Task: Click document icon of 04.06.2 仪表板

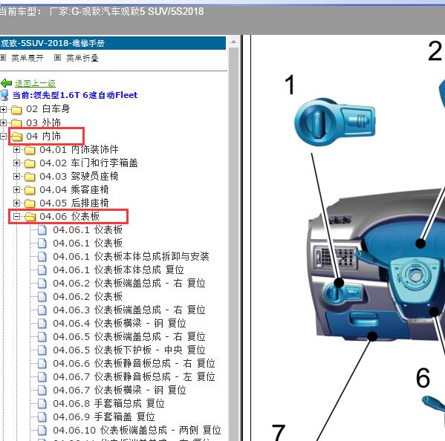Action: pos(42,297)
